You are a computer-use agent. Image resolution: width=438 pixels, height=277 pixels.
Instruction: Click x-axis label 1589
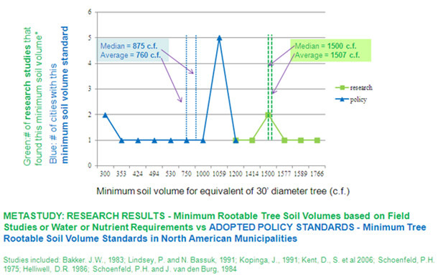point(301,174)
